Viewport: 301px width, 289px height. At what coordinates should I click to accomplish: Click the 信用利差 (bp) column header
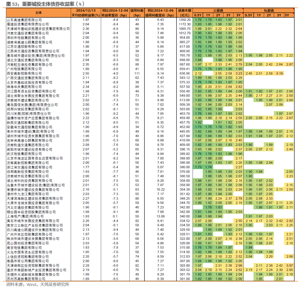pyautogui.click(x=137, y=13)
